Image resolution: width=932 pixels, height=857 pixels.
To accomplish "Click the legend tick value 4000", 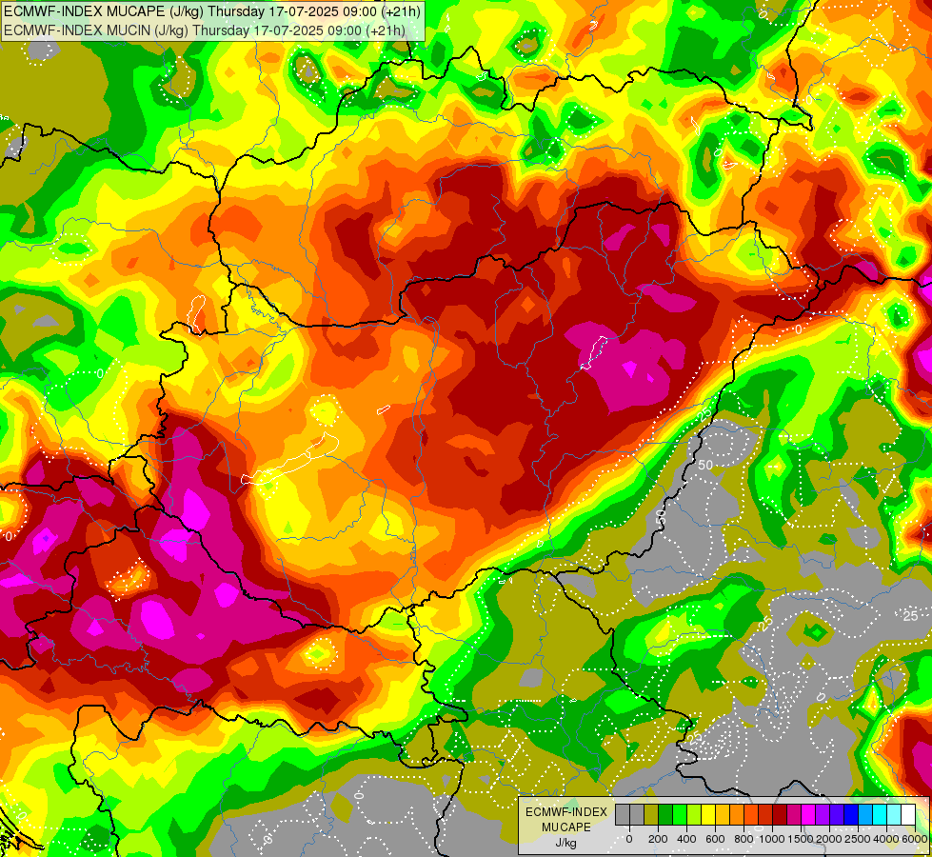I will tap(886, 839).
